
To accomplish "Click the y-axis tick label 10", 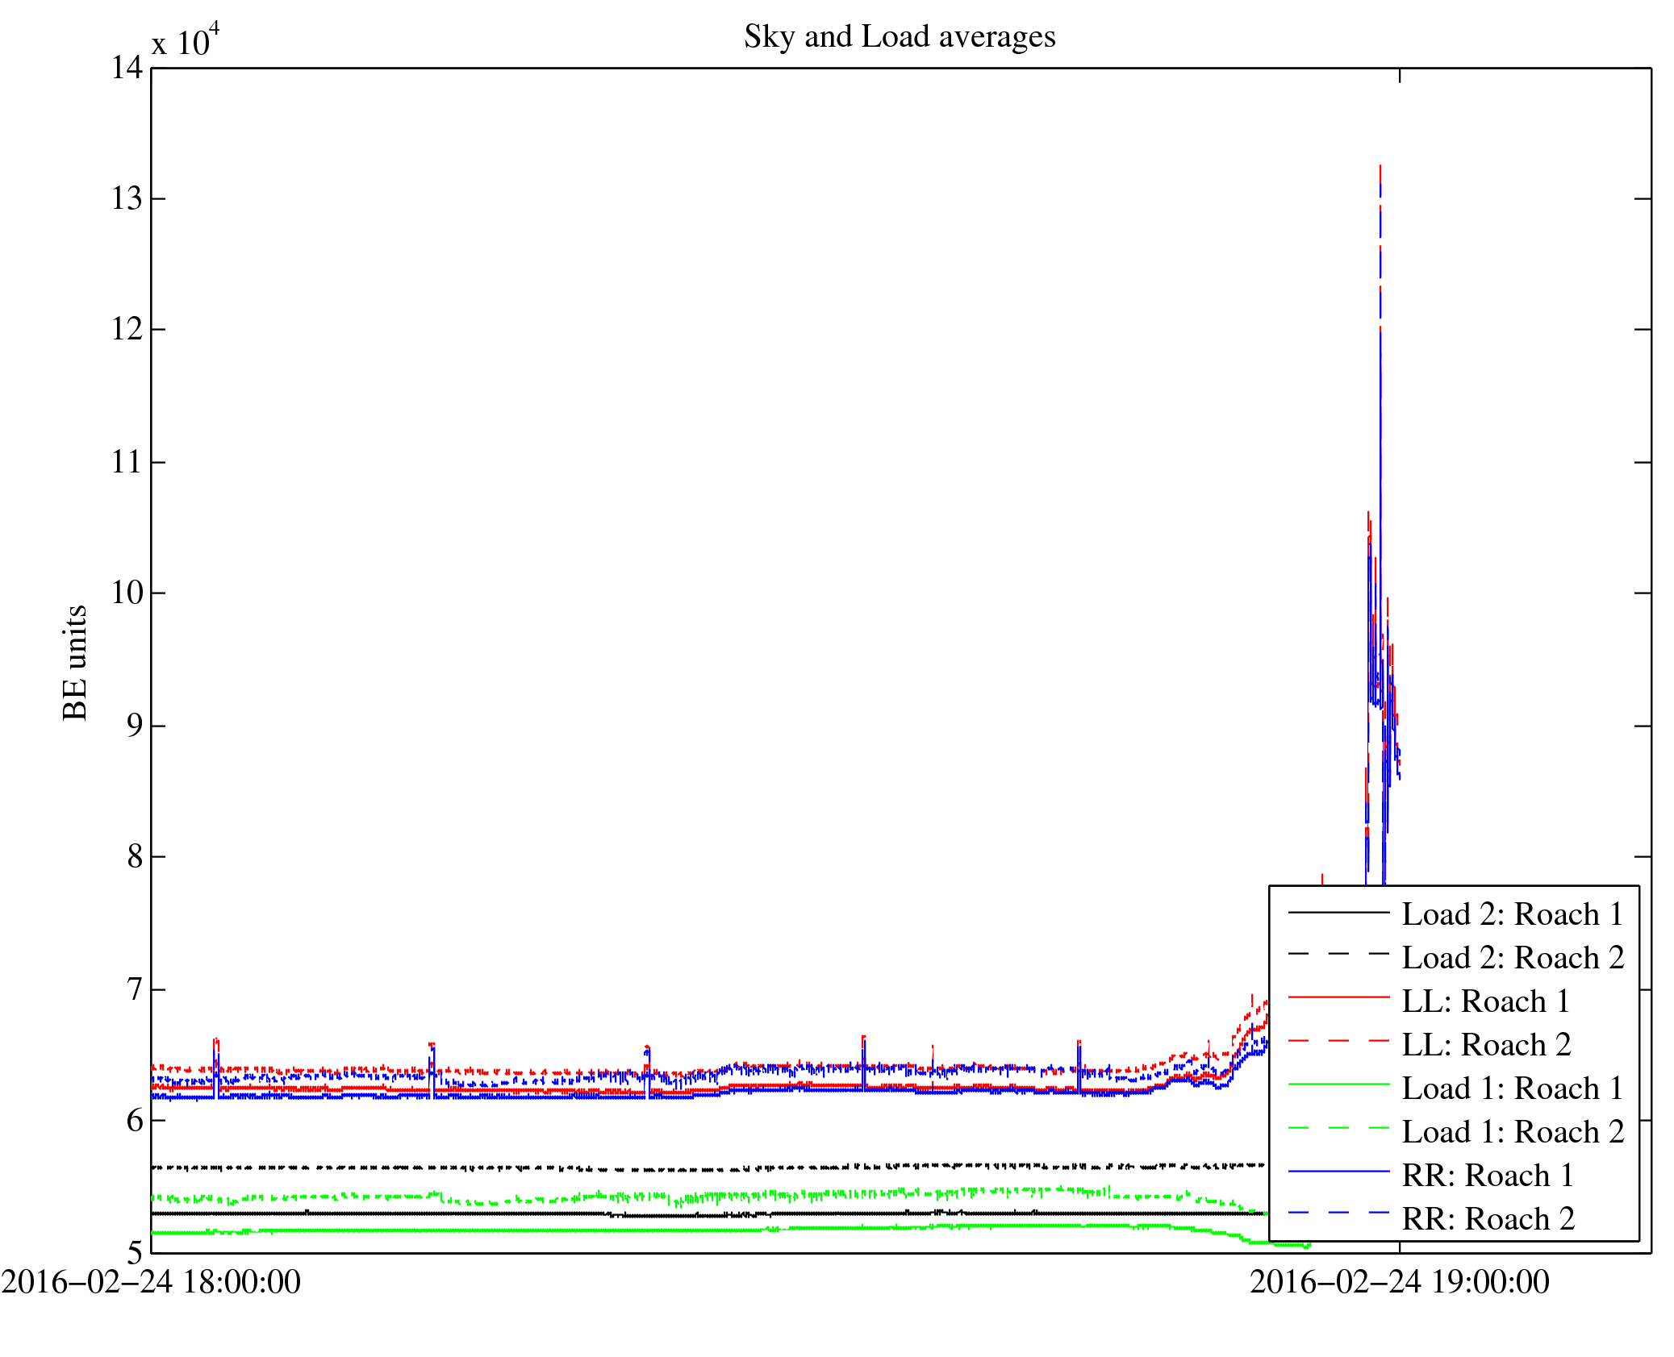I will [x=127, y=593].
